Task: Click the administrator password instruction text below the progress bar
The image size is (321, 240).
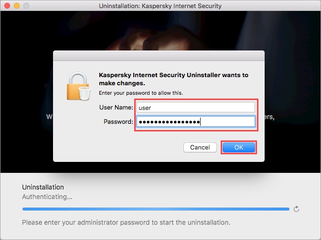Action: coord(126,222)
